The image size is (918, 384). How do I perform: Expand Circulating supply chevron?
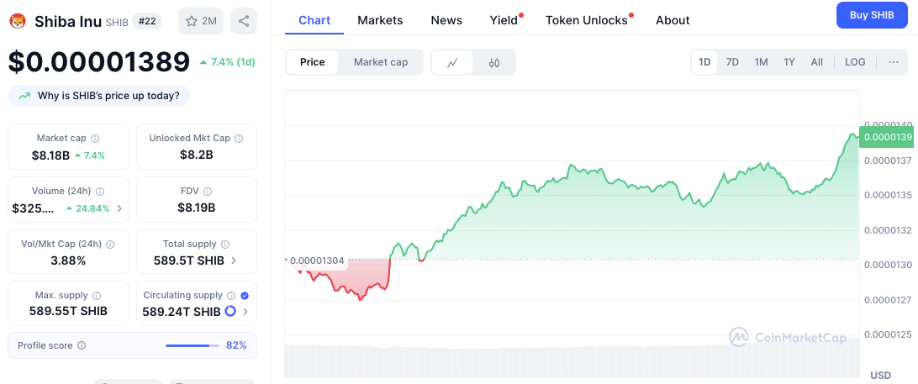tap(245, 312)
